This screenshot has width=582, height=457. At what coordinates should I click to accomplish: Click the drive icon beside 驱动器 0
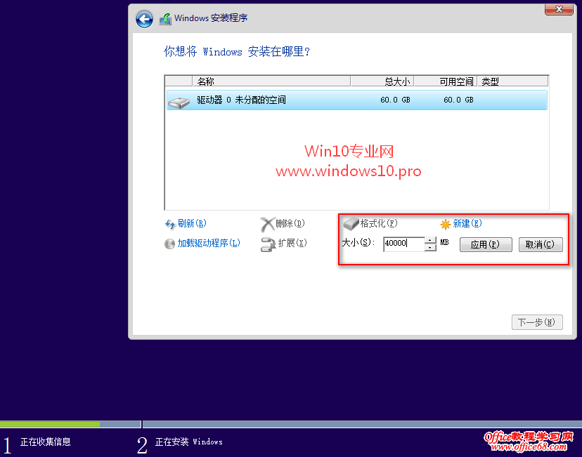pyautogui.click(x=179, y=100)
